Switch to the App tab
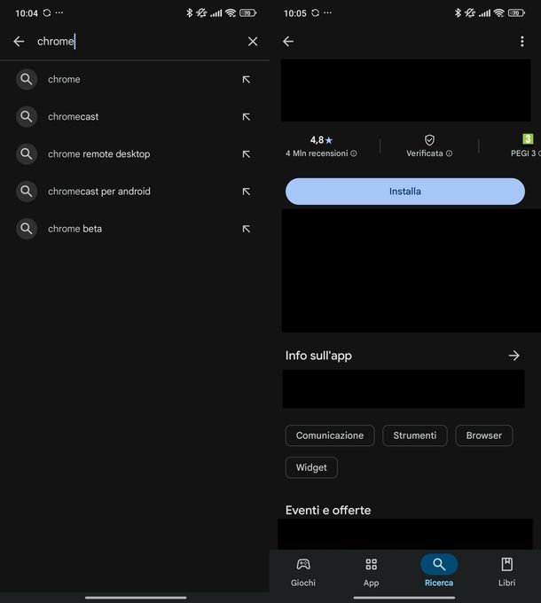Screen dimensions: 541x603 (x=371, y=572)
